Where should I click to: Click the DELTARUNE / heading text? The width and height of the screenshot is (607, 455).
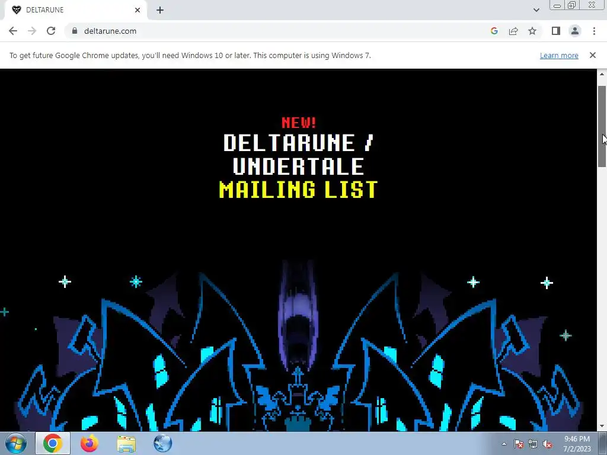tap(299, 143)
